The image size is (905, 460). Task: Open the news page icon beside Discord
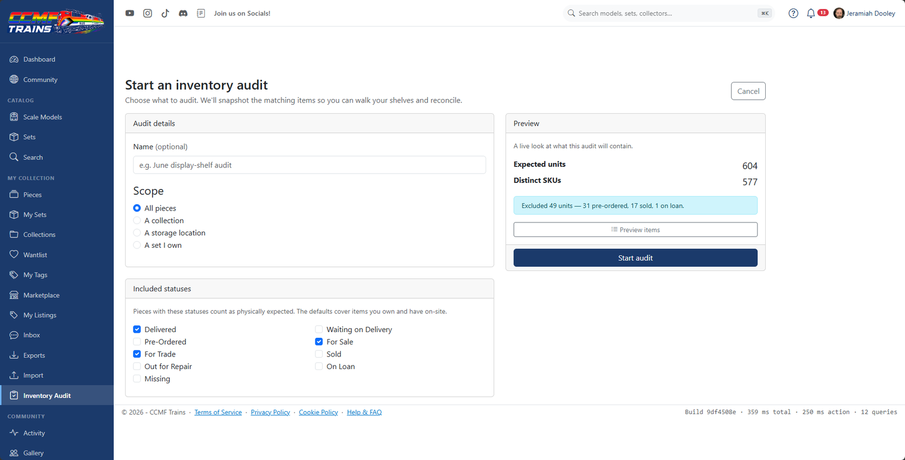201,13
